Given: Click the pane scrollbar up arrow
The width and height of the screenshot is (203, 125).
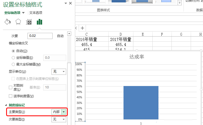Looking at the screenshot, I should pyautogui.click(x=69, y=34).
